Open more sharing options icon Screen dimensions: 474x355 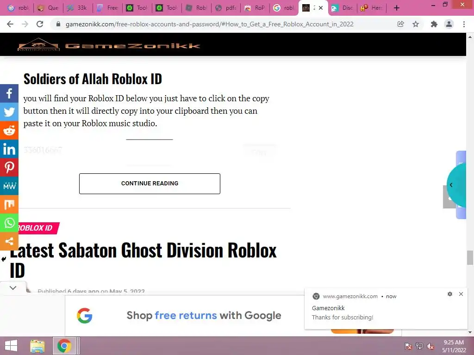[x=9, y=241]
